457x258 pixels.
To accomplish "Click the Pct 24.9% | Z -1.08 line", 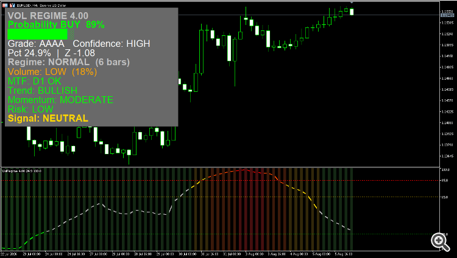I will click(x=51, y=53).
